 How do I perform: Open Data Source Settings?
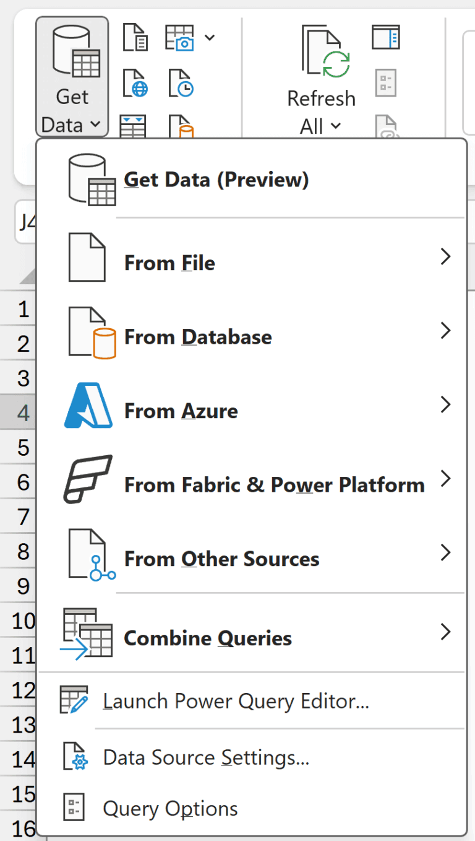(206, 757)
